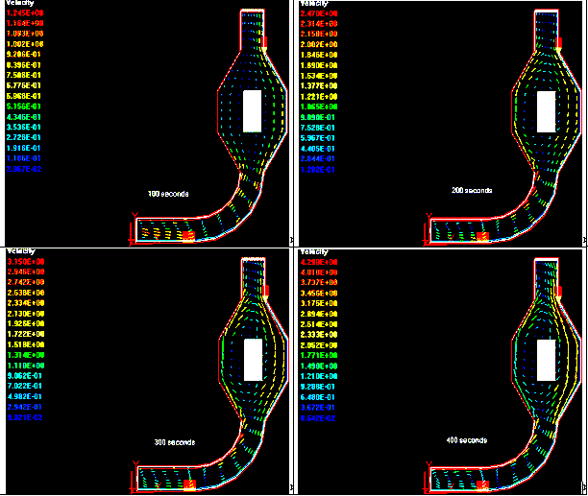
Task: Click the red-orange source at bottom of 300 seconds duct
Action: click(x=189, y=484)
